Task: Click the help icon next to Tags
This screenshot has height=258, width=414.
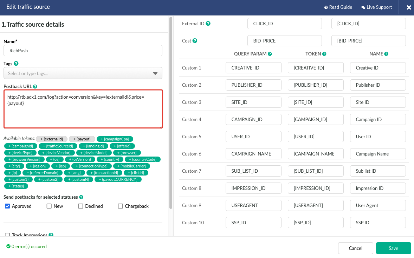Action: [16, 64]
